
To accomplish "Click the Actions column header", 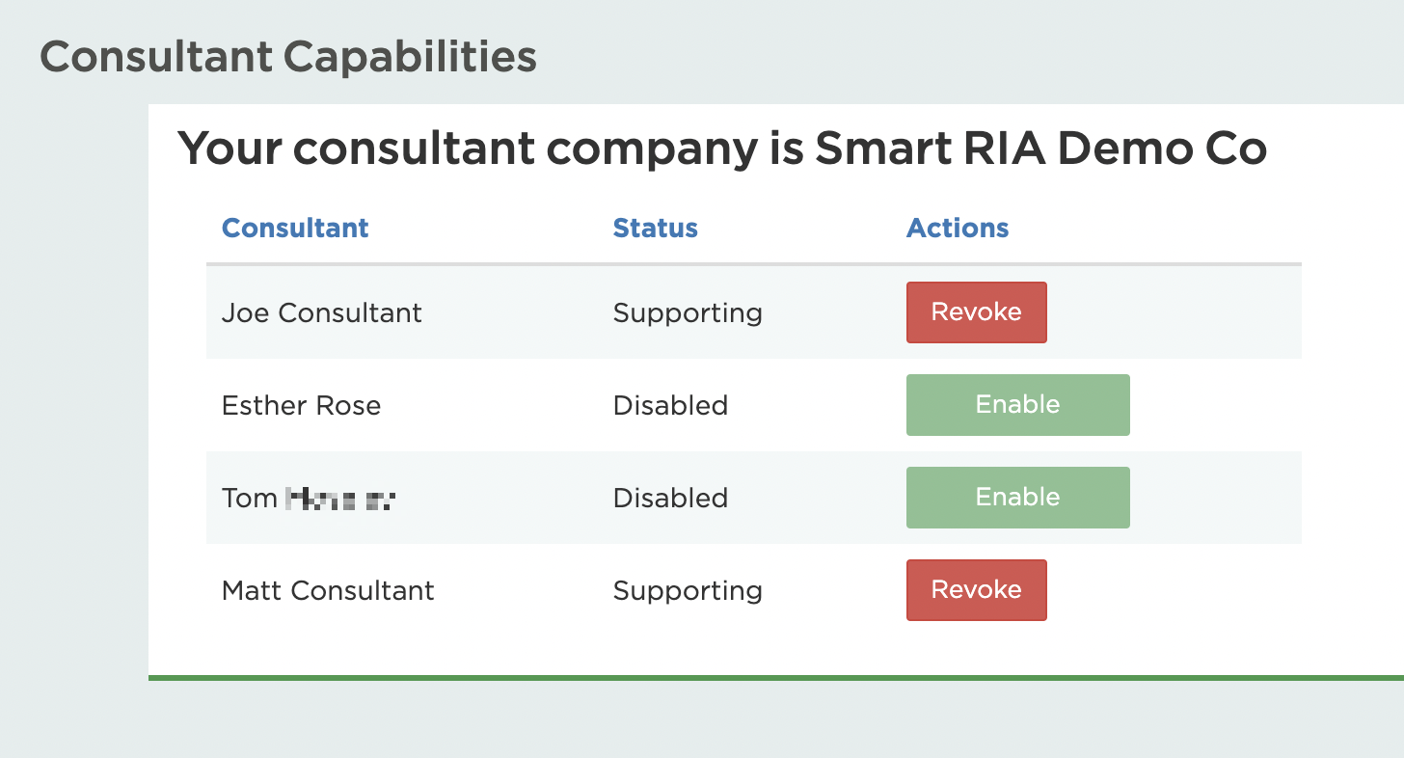I will [958, 228].
